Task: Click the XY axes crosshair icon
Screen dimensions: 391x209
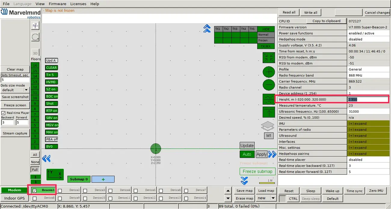Action: click(35, 26)
